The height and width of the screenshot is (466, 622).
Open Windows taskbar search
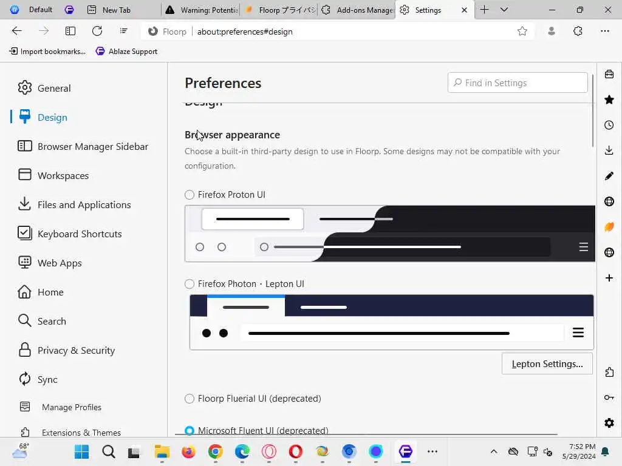pos(108,451)
